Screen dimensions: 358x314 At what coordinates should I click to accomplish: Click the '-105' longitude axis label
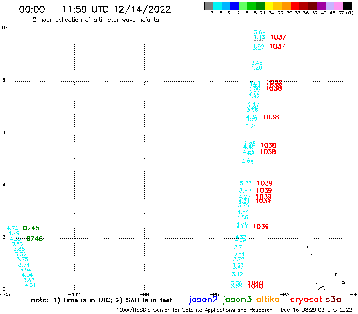(x=5, y=294)
